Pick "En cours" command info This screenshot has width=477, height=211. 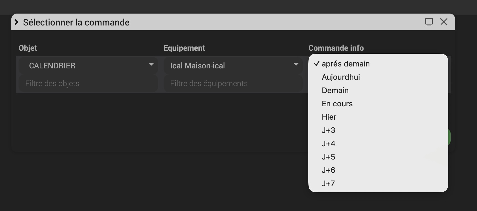[x=337, y=104]
